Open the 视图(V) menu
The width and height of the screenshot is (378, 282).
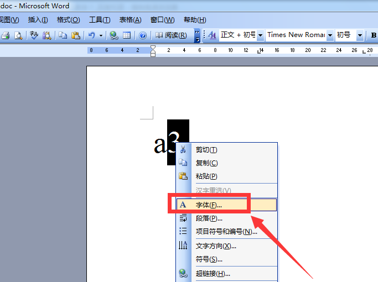(x=9, y=20)
